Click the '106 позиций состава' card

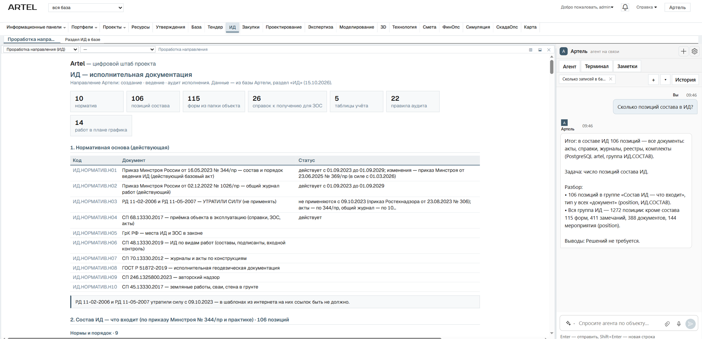pos(153,101)
